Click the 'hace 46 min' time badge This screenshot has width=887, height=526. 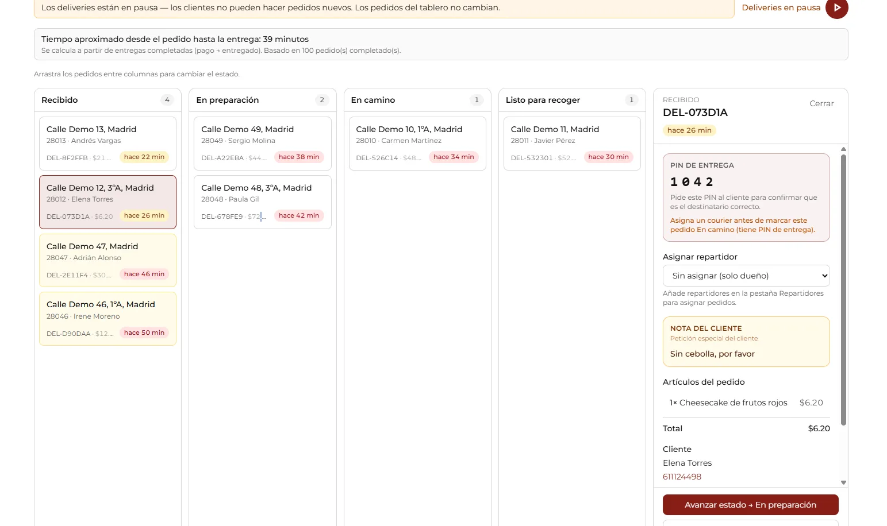(x=144, y=274)
